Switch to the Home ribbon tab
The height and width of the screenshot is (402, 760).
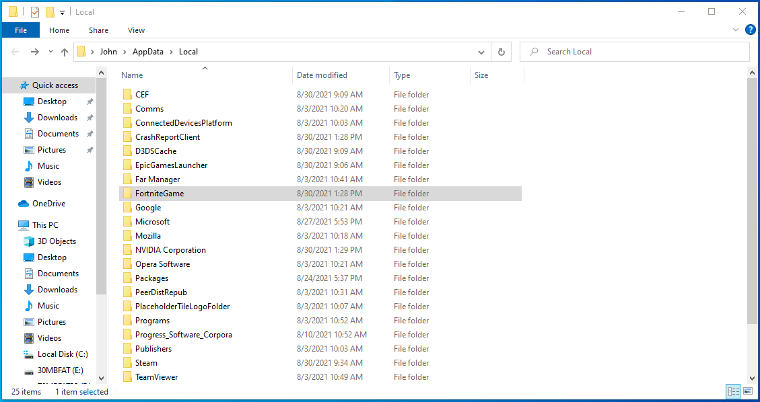click(x=59, y=30)
